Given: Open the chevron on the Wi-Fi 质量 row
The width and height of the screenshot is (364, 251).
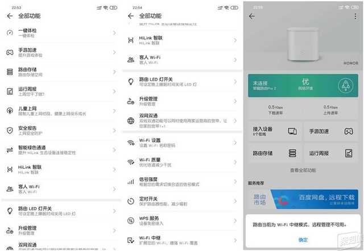Looking at the screenshot, I should tap(235, 162).
